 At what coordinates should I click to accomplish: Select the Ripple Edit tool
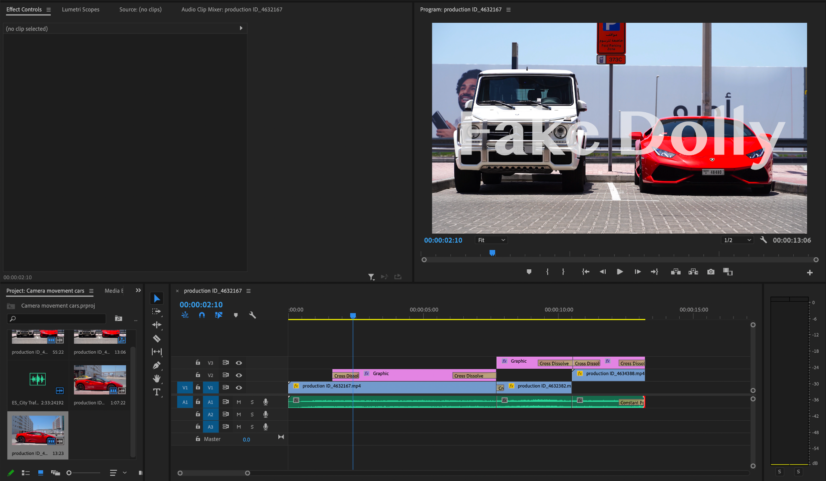(157, 325)
